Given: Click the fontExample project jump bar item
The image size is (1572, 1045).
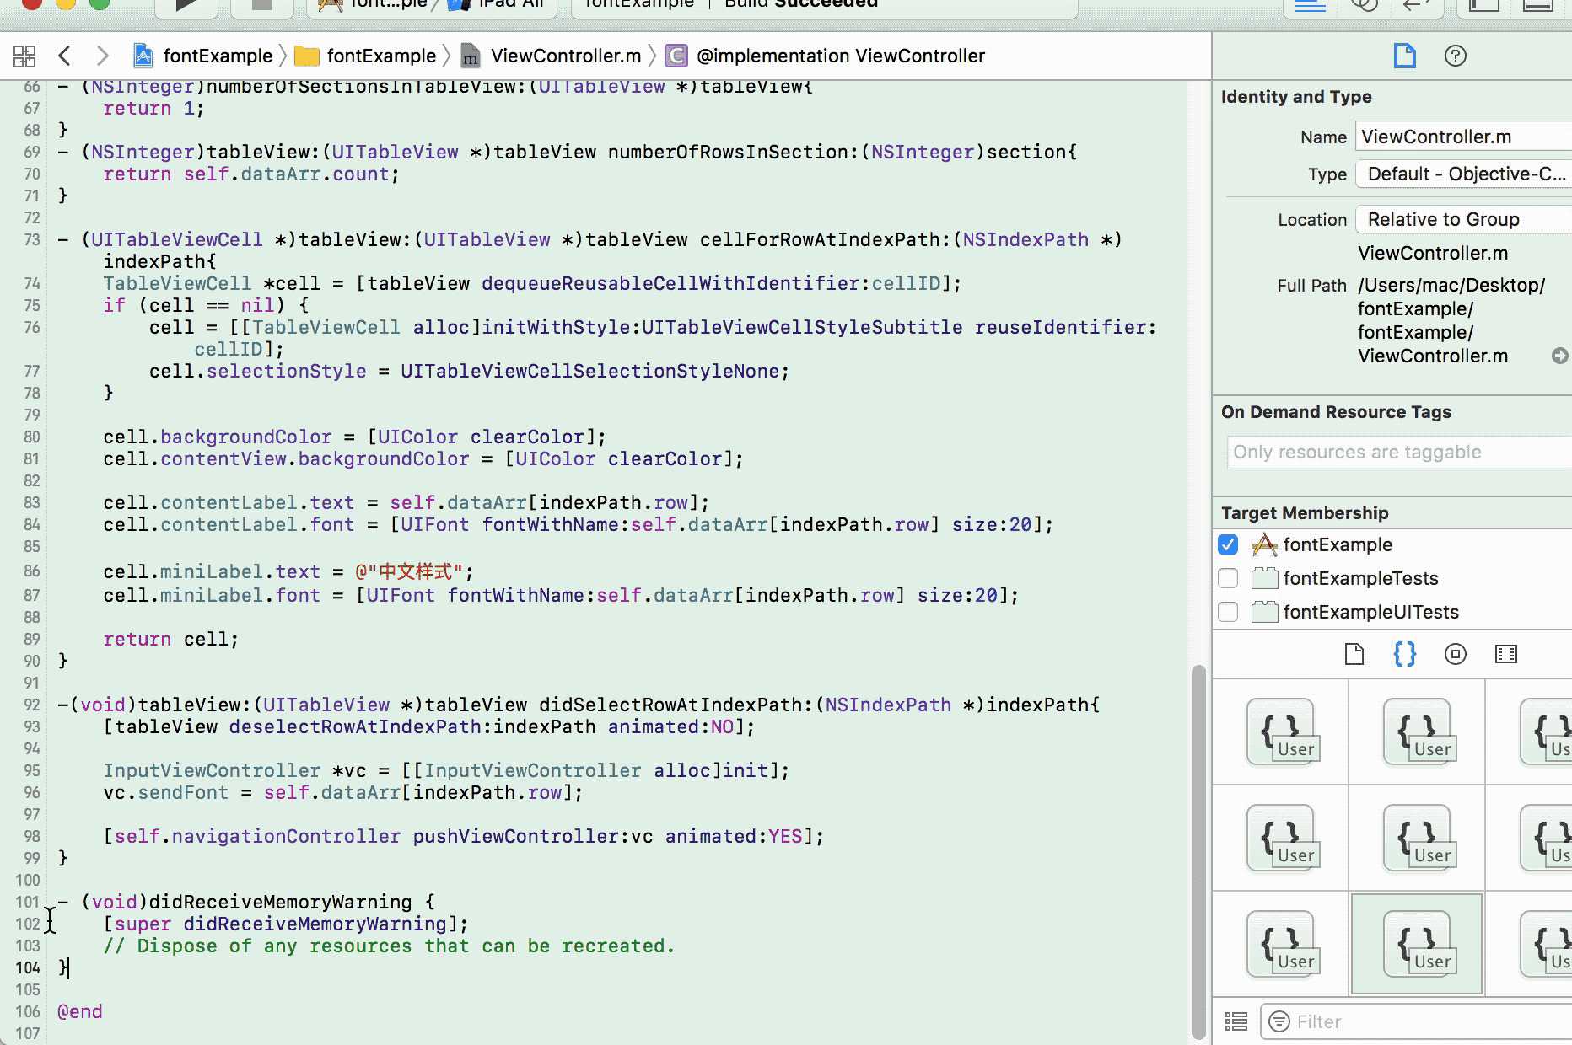Looking at the screenshot, I should (202, 56).
